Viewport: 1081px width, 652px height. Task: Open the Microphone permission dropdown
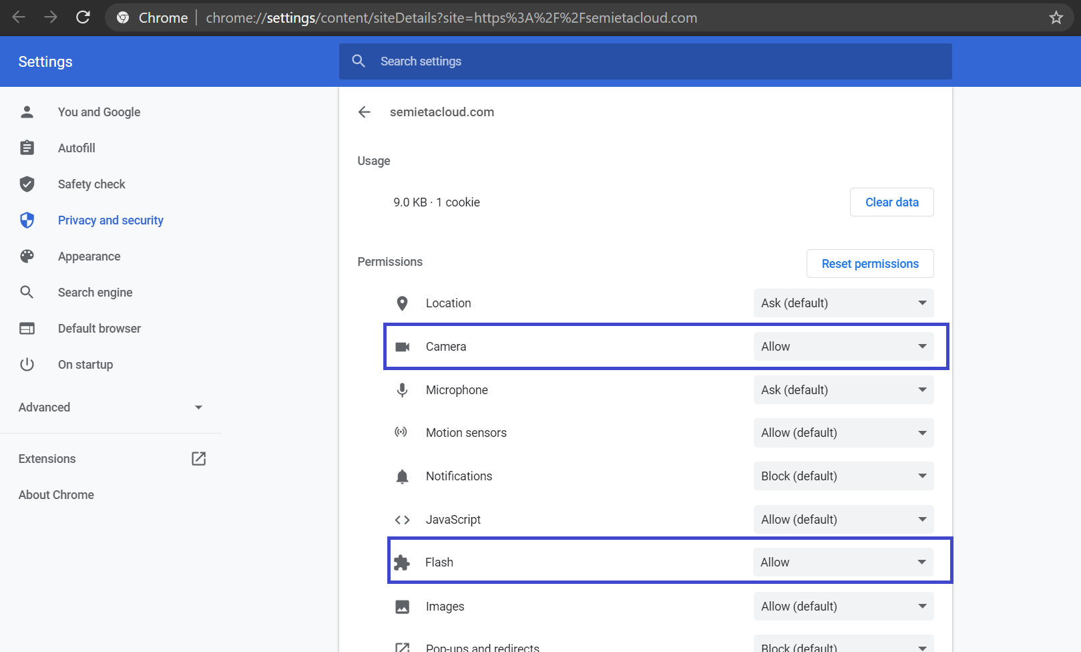coord(843,390)
